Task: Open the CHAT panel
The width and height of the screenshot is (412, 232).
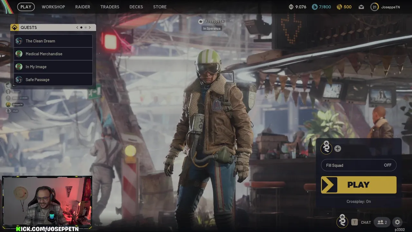Action: tap(366, 222)
